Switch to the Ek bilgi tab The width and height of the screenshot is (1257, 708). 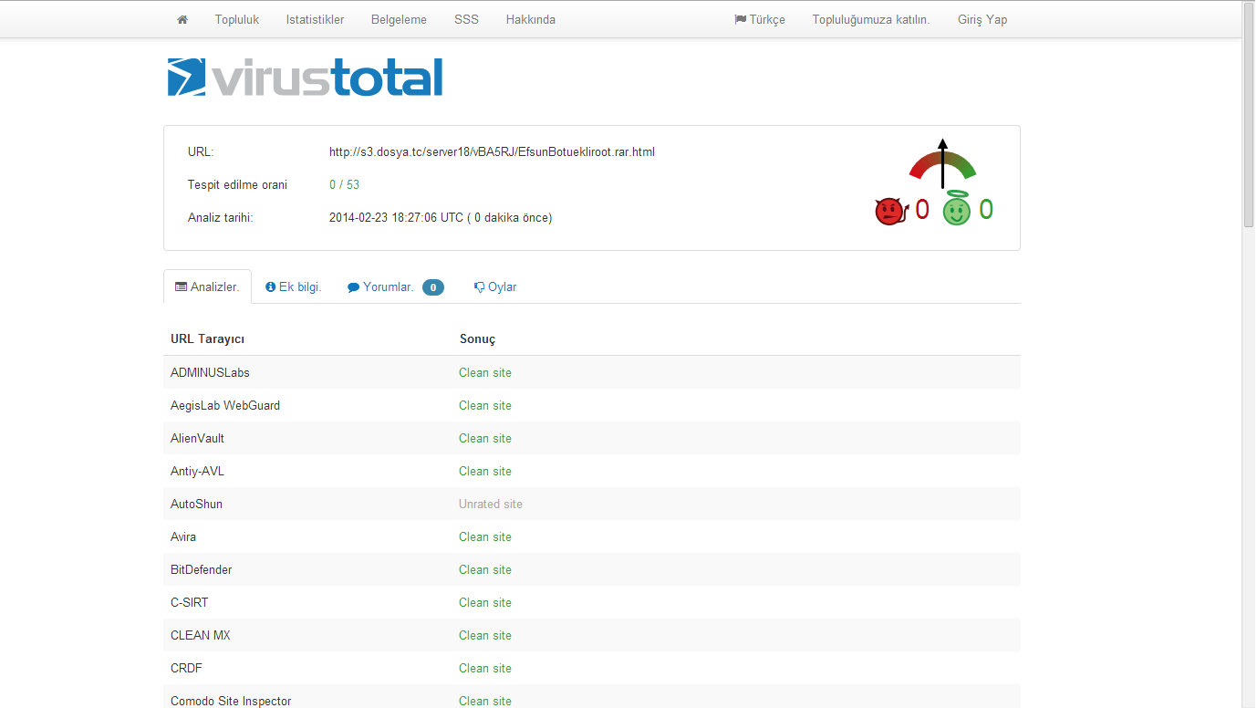coord(294,286)
